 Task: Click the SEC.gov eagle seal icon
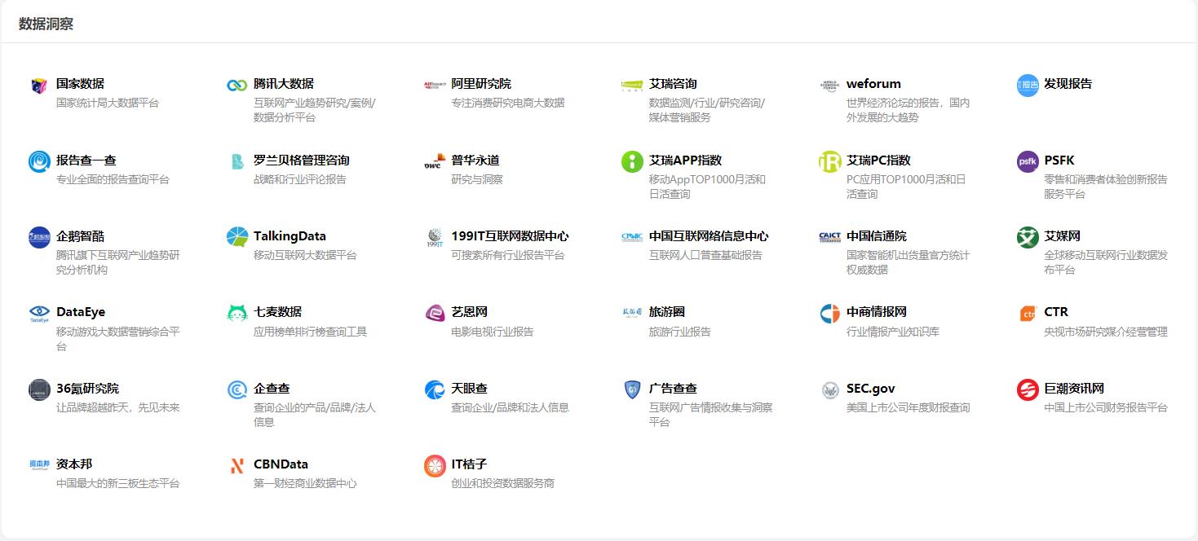tap(829, 389)
